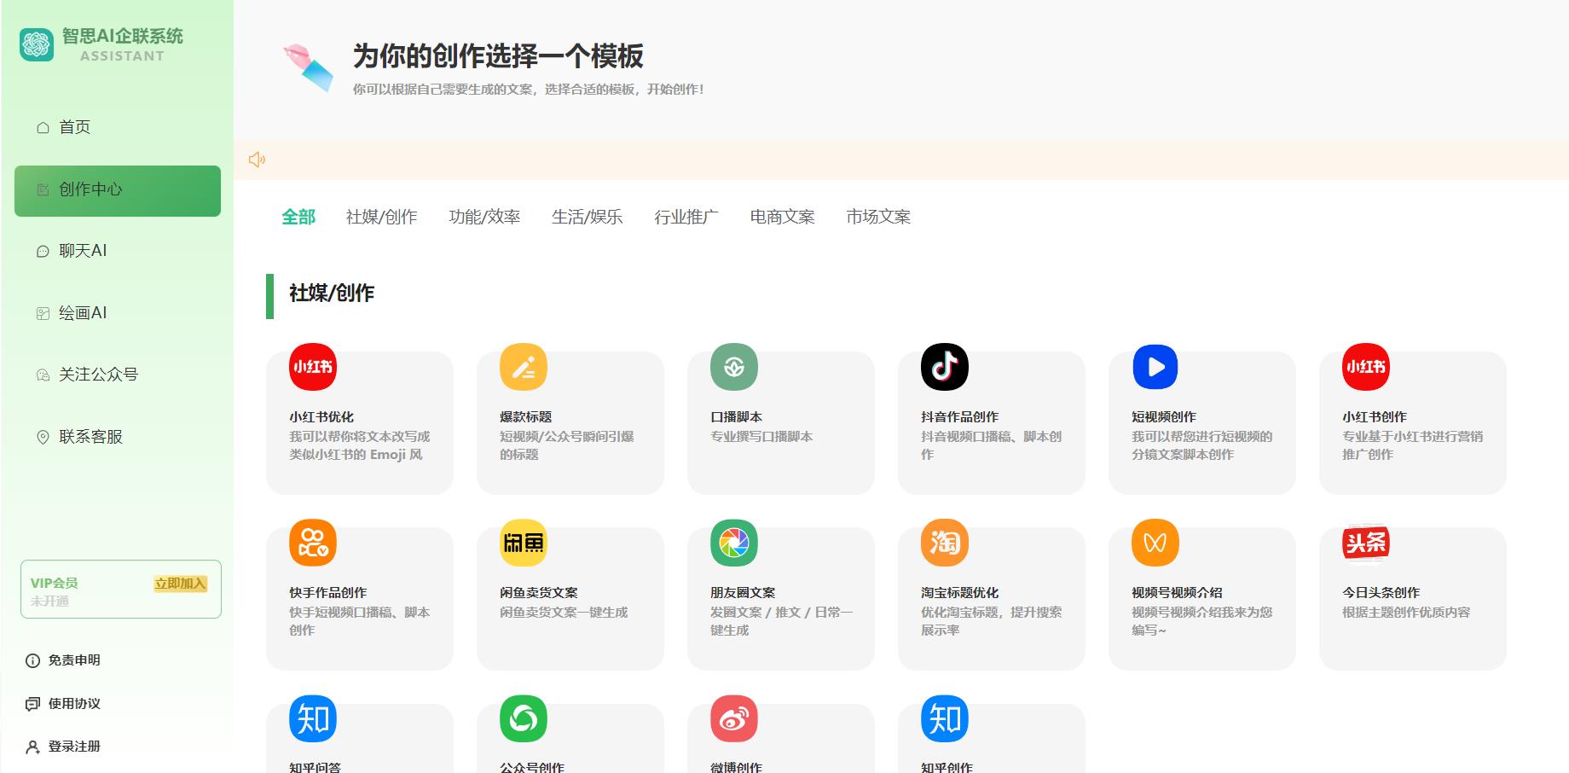Click the 视频号视频介绍 card title
Screen dimensions: 1569x773
tap(1177, 593)
